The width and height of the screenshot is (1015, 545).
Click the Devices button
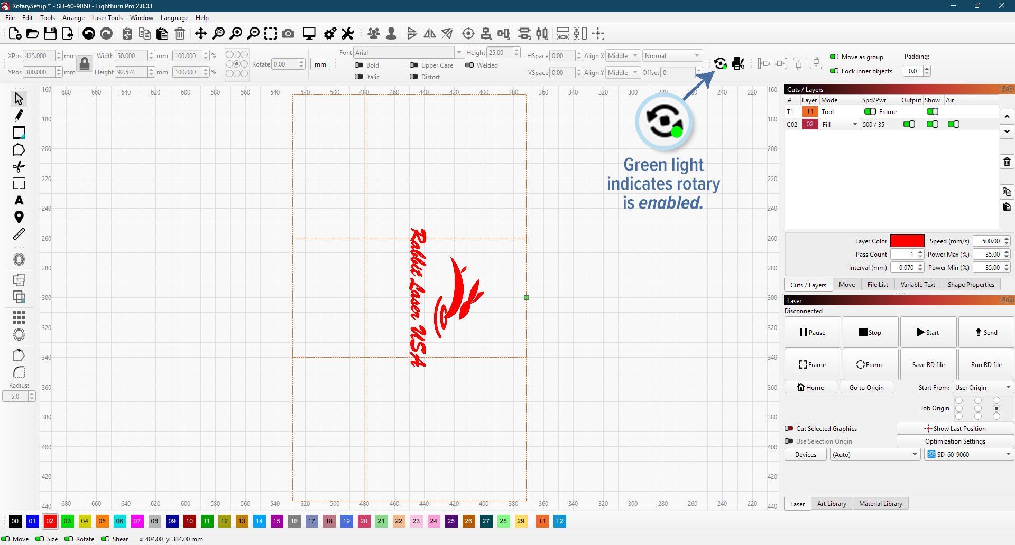click(x=805, y=454)
